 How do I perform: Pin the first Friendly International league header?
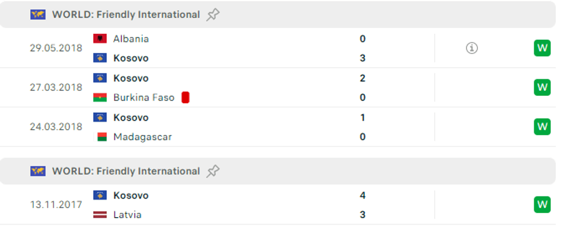point(213,15)
